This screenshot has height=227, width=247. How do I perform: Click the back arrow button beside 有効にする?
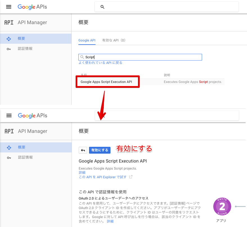point(83,150)
